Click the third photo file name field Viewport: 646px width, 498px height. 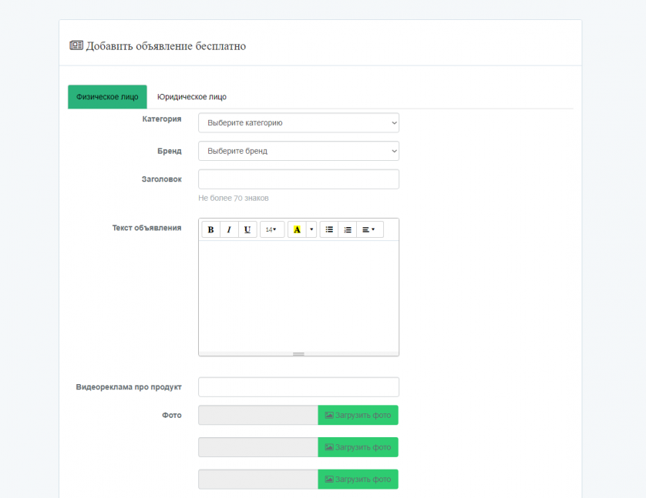258,479
